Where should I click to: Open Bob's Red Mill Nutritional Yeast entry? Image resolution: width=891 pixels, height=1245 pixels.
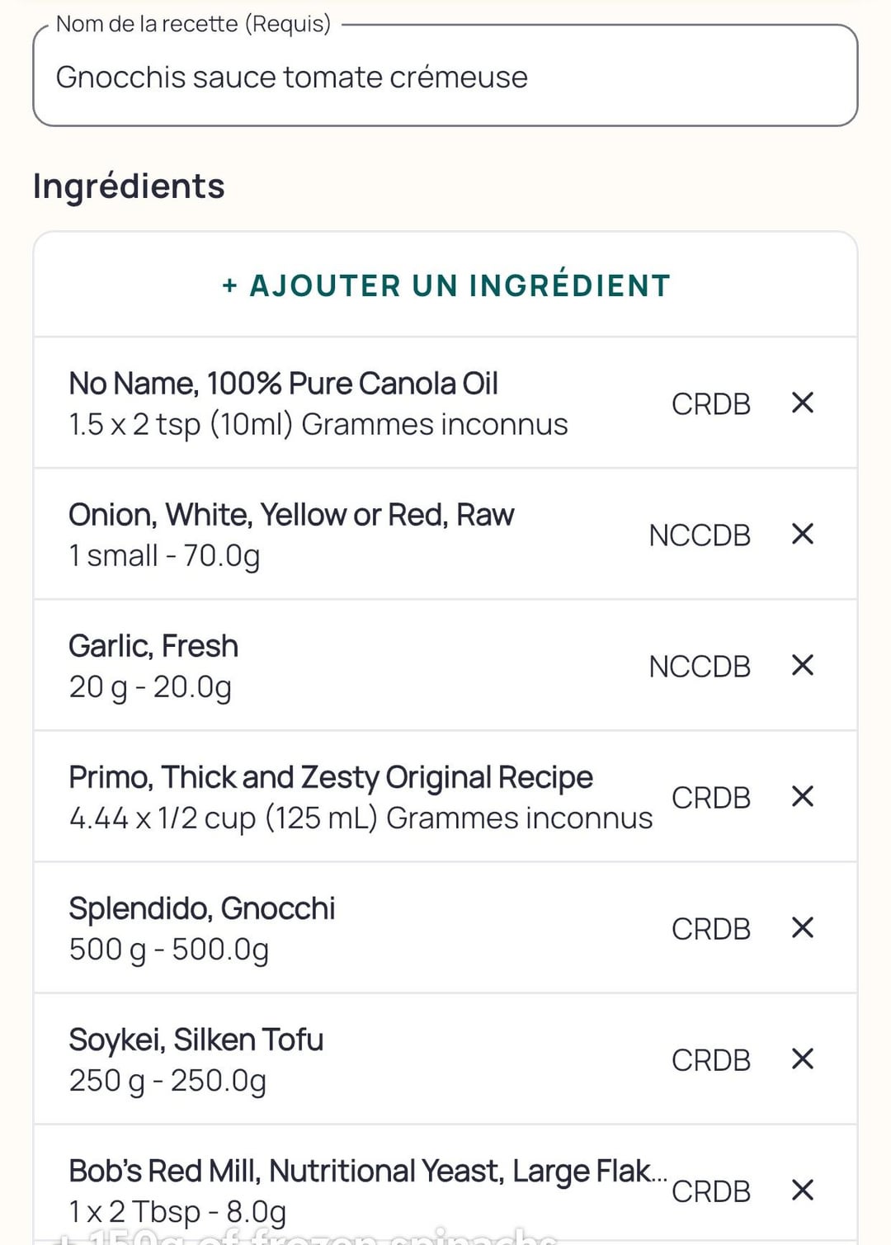pyautogui.click(x=445, y=1186)
